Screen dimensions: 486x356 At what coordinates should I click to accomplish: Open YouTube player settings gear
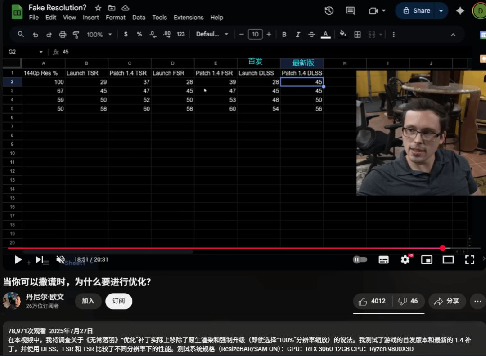click(405, 259)
